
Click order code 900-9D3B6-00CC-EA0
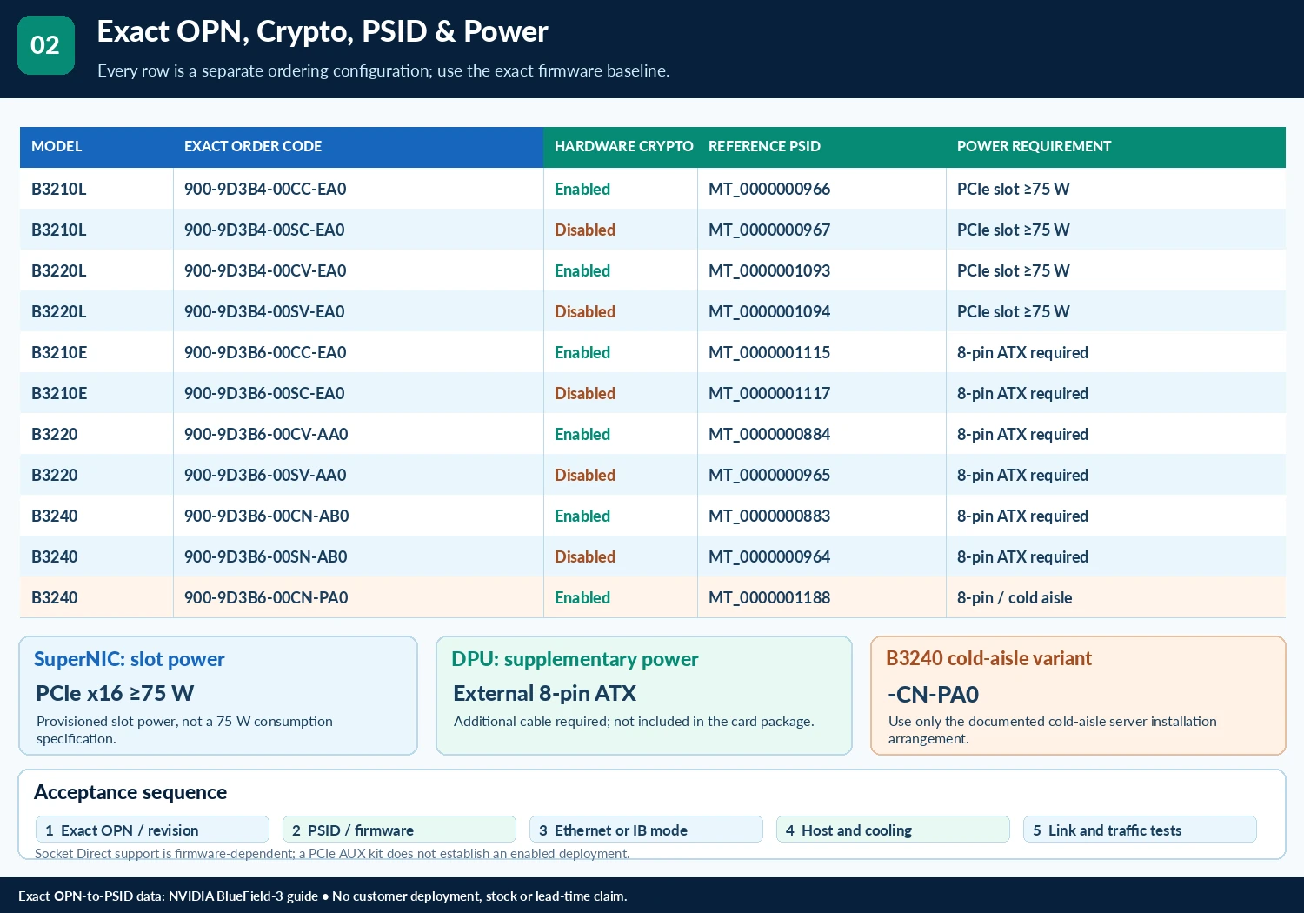tap(265, 352)
